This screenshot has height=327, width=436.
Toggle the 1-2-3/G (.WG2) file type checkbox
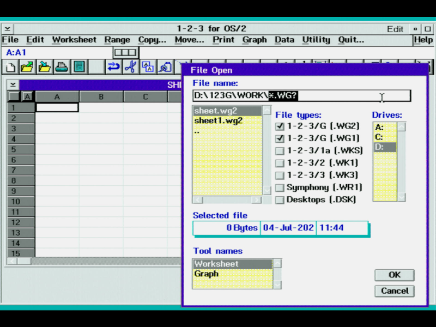point(280,126)
